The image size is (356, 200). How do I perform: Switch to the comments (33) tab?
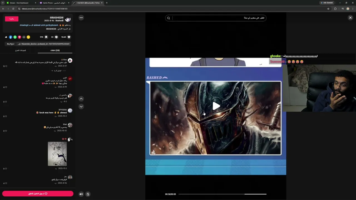point(55,50)
